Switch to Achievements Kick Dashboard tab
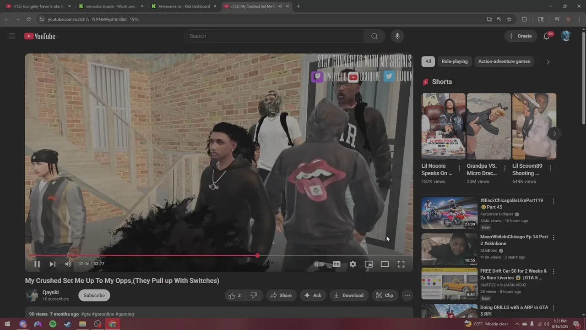Screen dimensions: 586x330 (x=184, y=6)
